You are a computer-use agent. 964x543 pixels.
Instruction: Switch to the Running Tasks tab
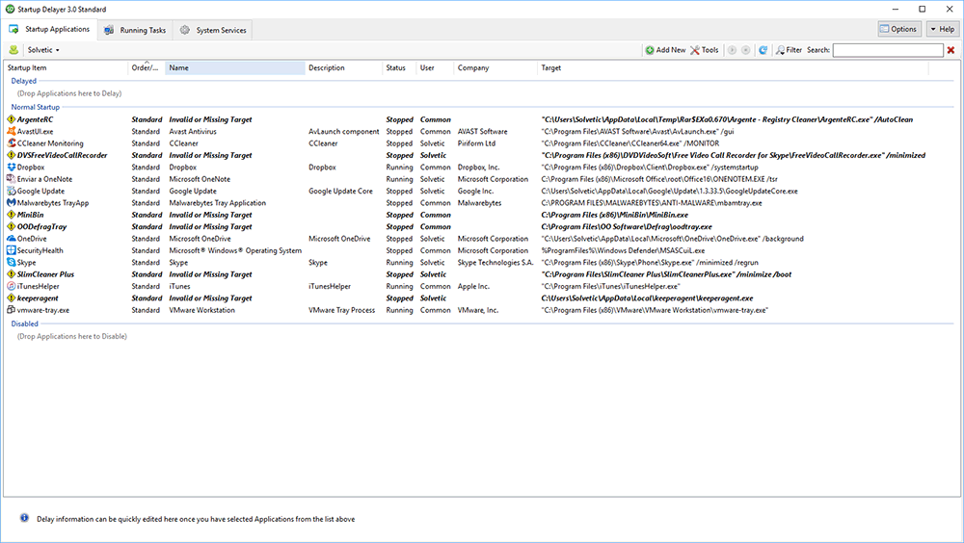pos(135,30)
